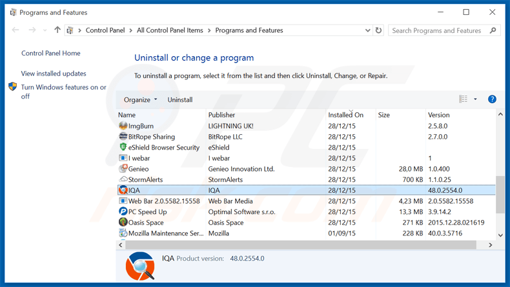510x287 pixels.
Task: Click the horizontal scrollbar left arrow
Action: click(x=121, y=245)
